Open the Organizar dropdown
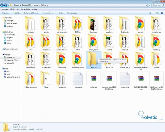 pyautogui.click(x=6, y=13)
